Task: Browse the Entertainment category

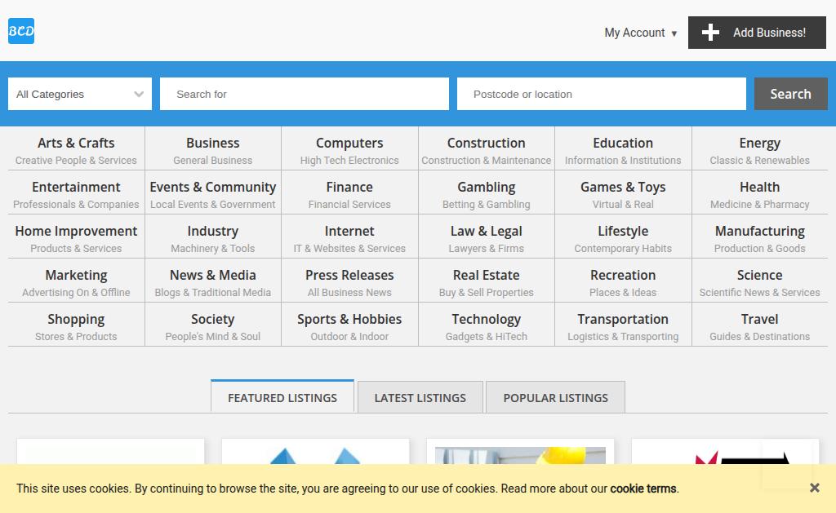Action: (76, 187)
